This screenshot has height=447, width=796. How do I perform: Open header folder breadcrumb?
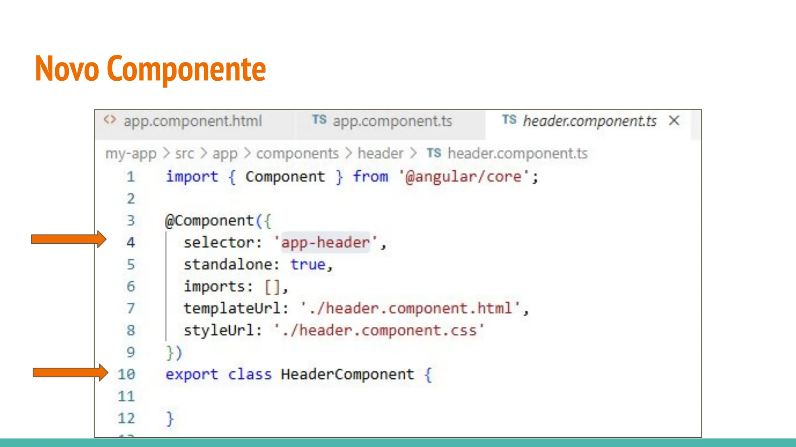click(x=380, y=154)
